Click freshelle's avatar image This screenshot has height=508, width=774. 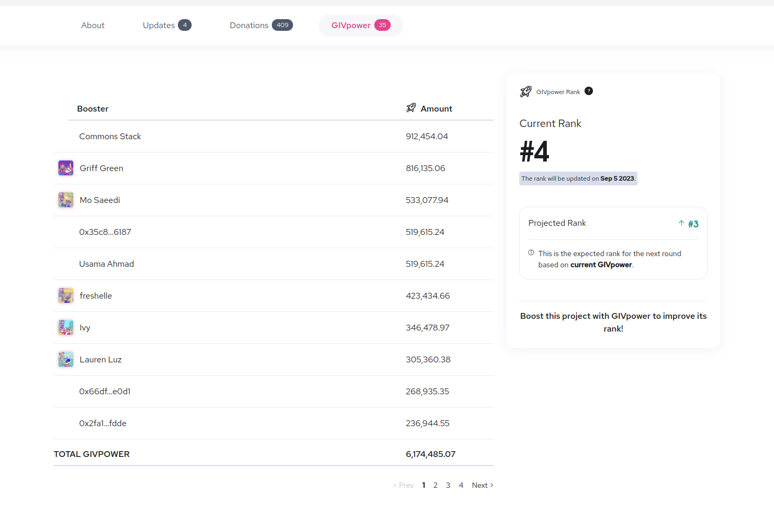click(66, 295)
